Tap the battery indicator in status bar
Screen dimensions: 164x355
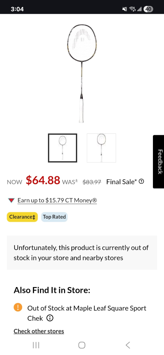[148, 9]
